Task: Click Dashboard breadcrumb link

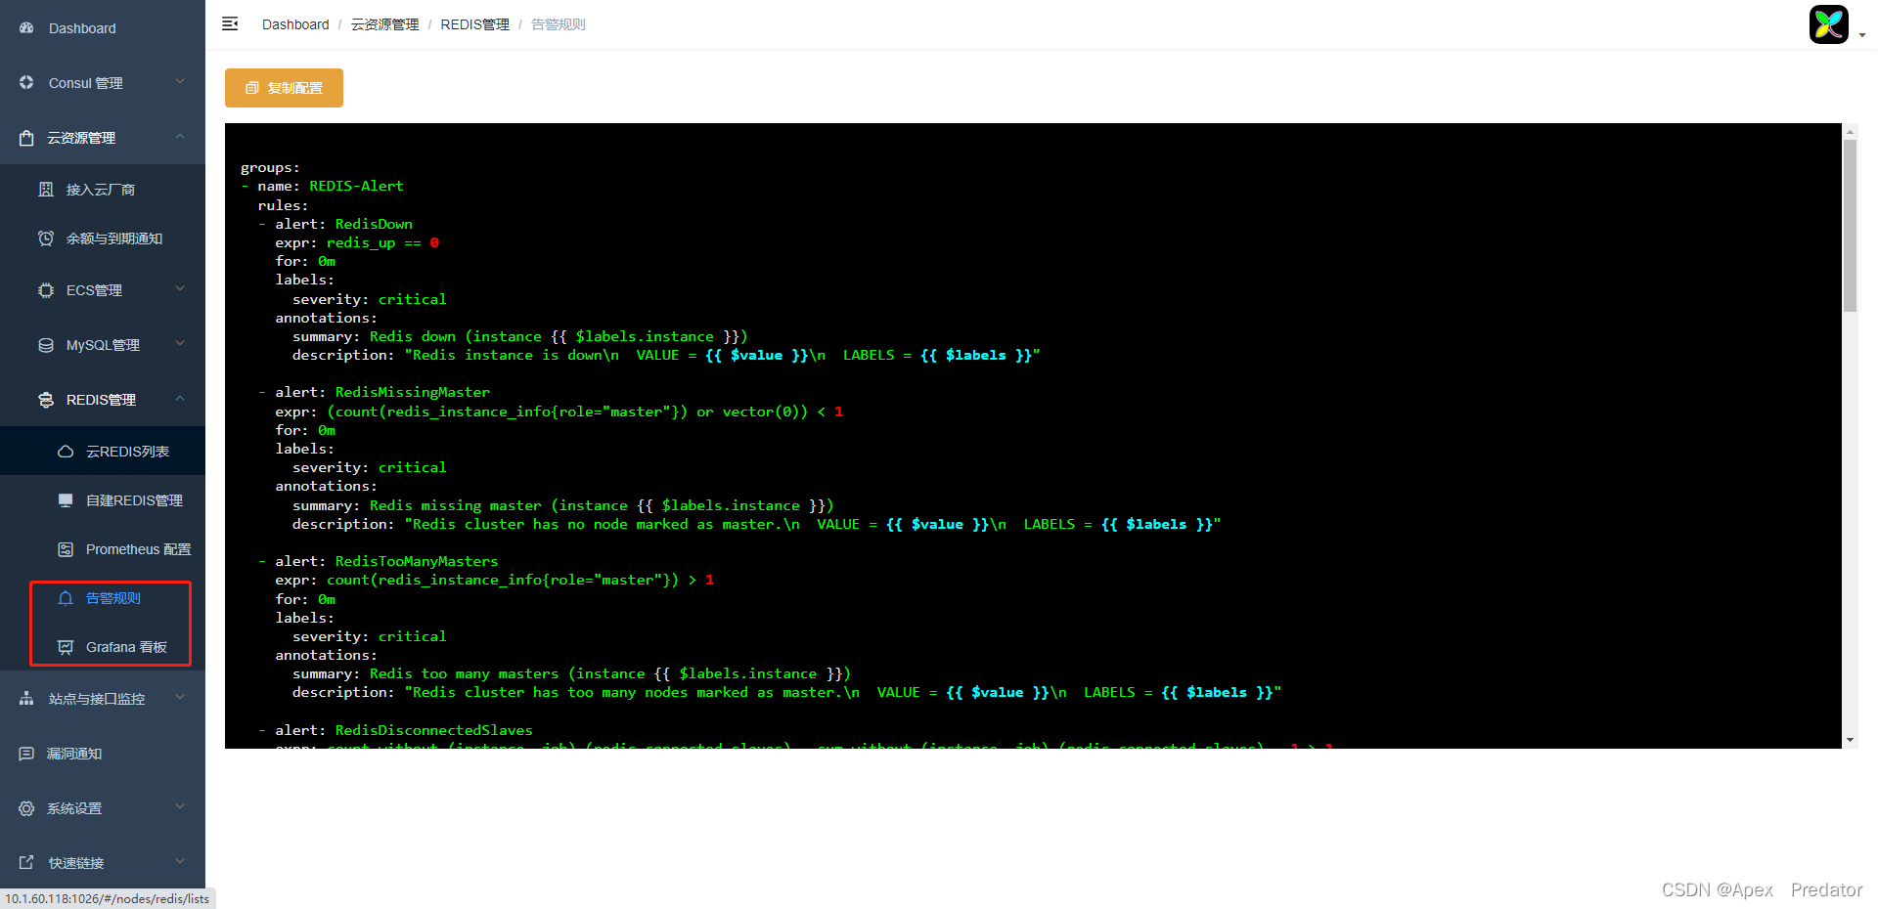Action: click(x=295, y=24)
